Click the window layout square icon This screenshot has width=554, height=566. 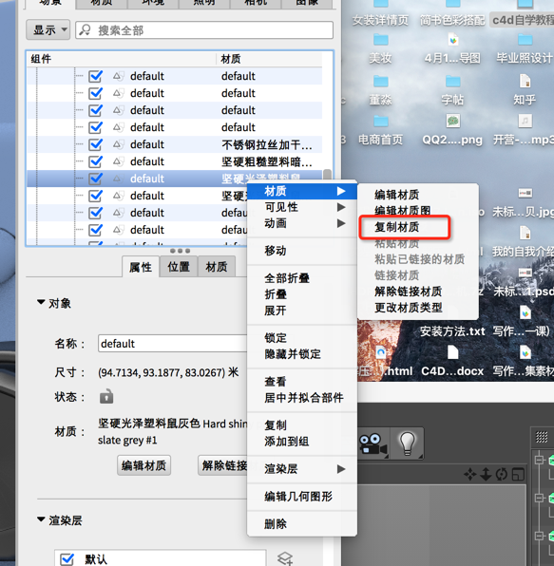pyautogui.click(x=518, y=474)
